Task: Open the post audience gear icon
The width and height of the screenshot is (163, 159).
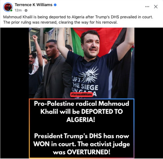Action: point(26,10)
